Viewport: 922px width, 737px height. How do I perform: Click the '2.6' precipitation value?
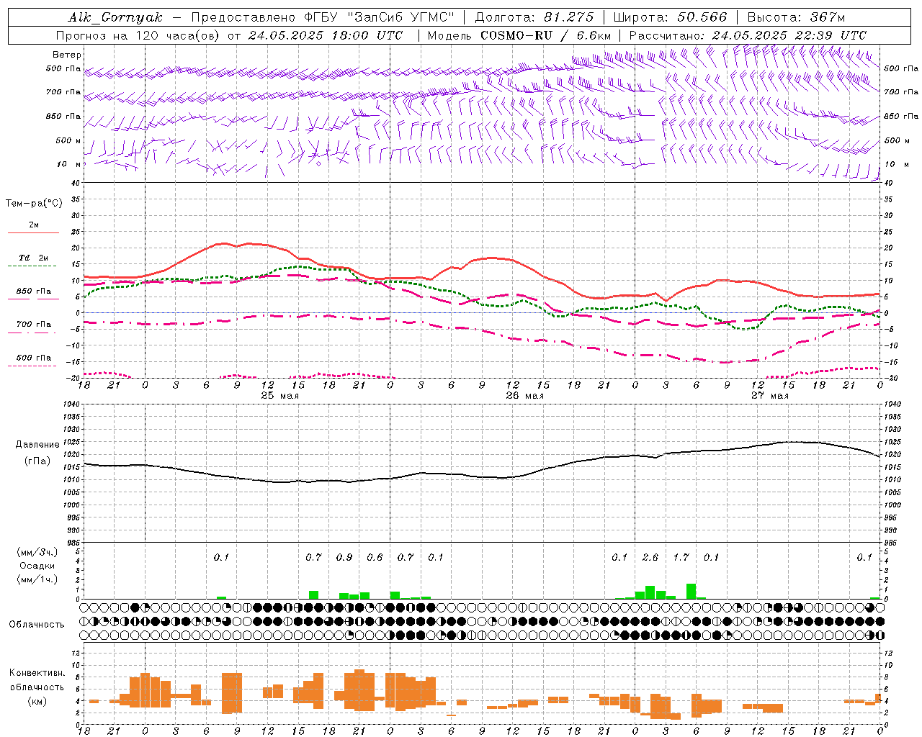click(650, 557)
